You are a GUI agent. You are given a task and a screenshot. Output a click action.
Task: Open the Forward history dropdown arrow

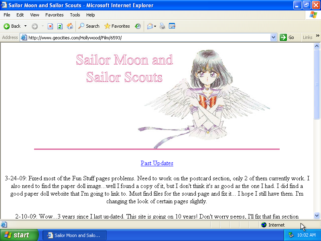[x=43, y=26]
